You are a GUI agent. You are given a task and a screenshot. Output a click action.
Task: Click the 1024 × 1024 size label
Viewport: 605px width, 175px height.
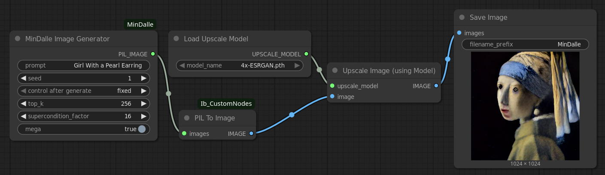[x=525, y=164]
